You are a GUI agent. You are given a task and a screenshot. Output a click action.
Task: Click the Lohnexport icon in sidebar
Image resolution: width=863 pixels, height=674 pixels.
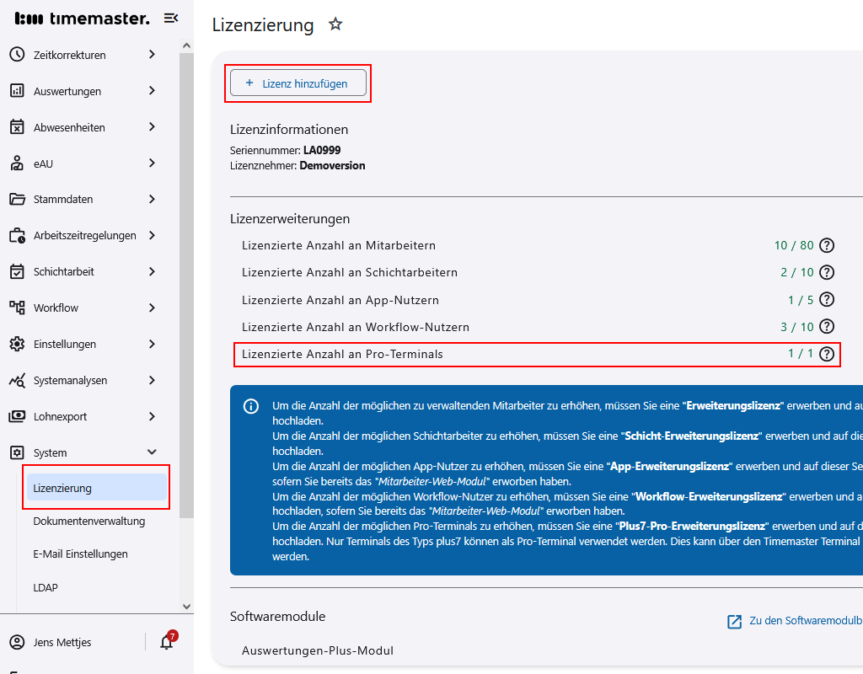point(19,415)
